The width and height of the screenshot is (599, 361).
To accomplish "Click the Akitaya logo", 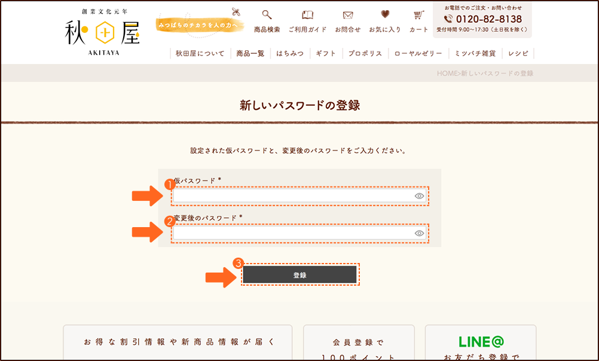I will pos(102,33).
